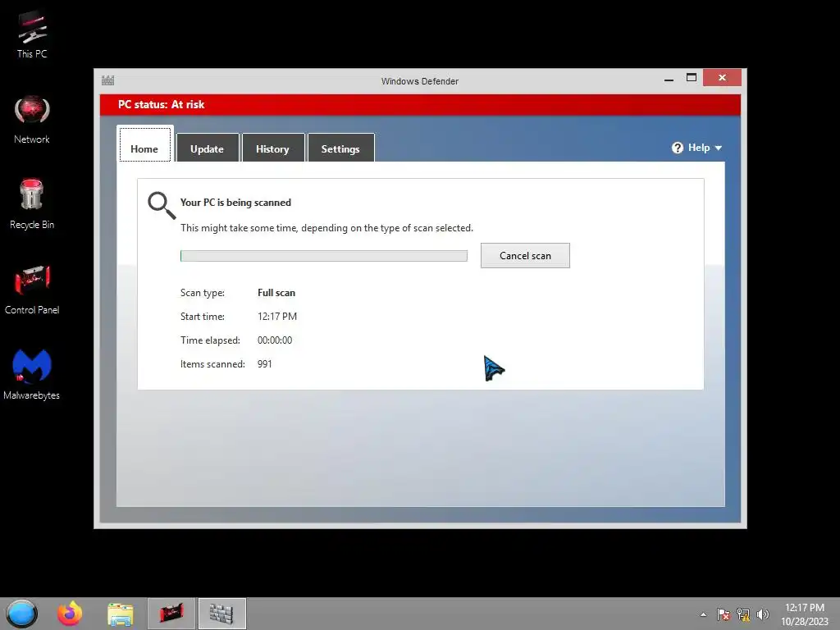This screenshot has height=630, width=840.
Task: Click the magnifying glass scan icon
Action: tap(162, 206)
